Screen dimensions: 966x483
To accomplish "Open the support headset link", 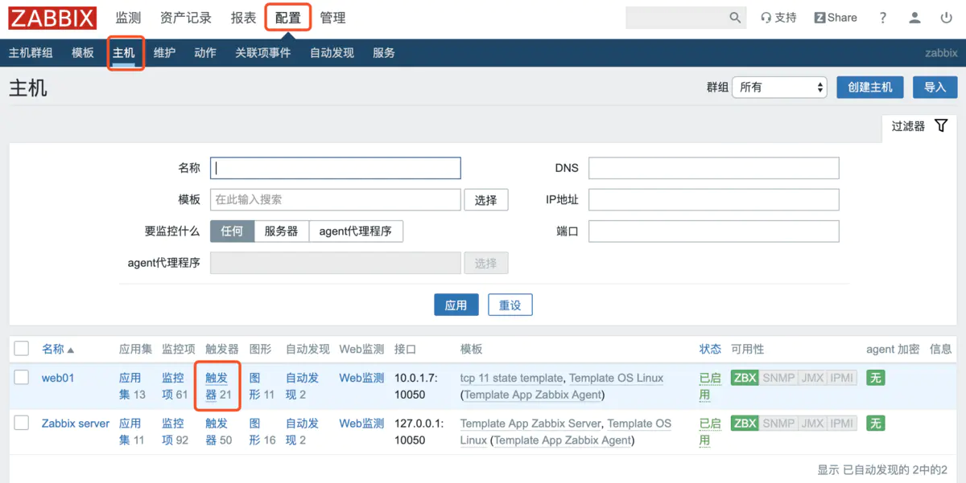I will pyautogui.click(x=778, y=18).
